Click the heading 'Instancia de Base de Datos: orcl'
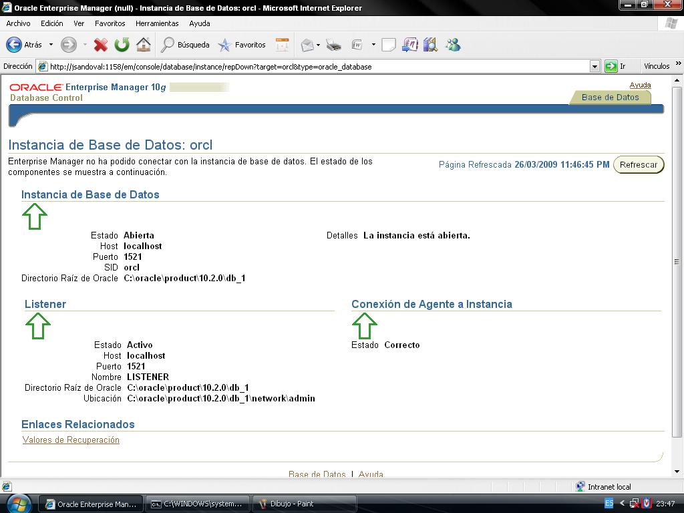Screen dimensions: 684x513 coord(110,145)
